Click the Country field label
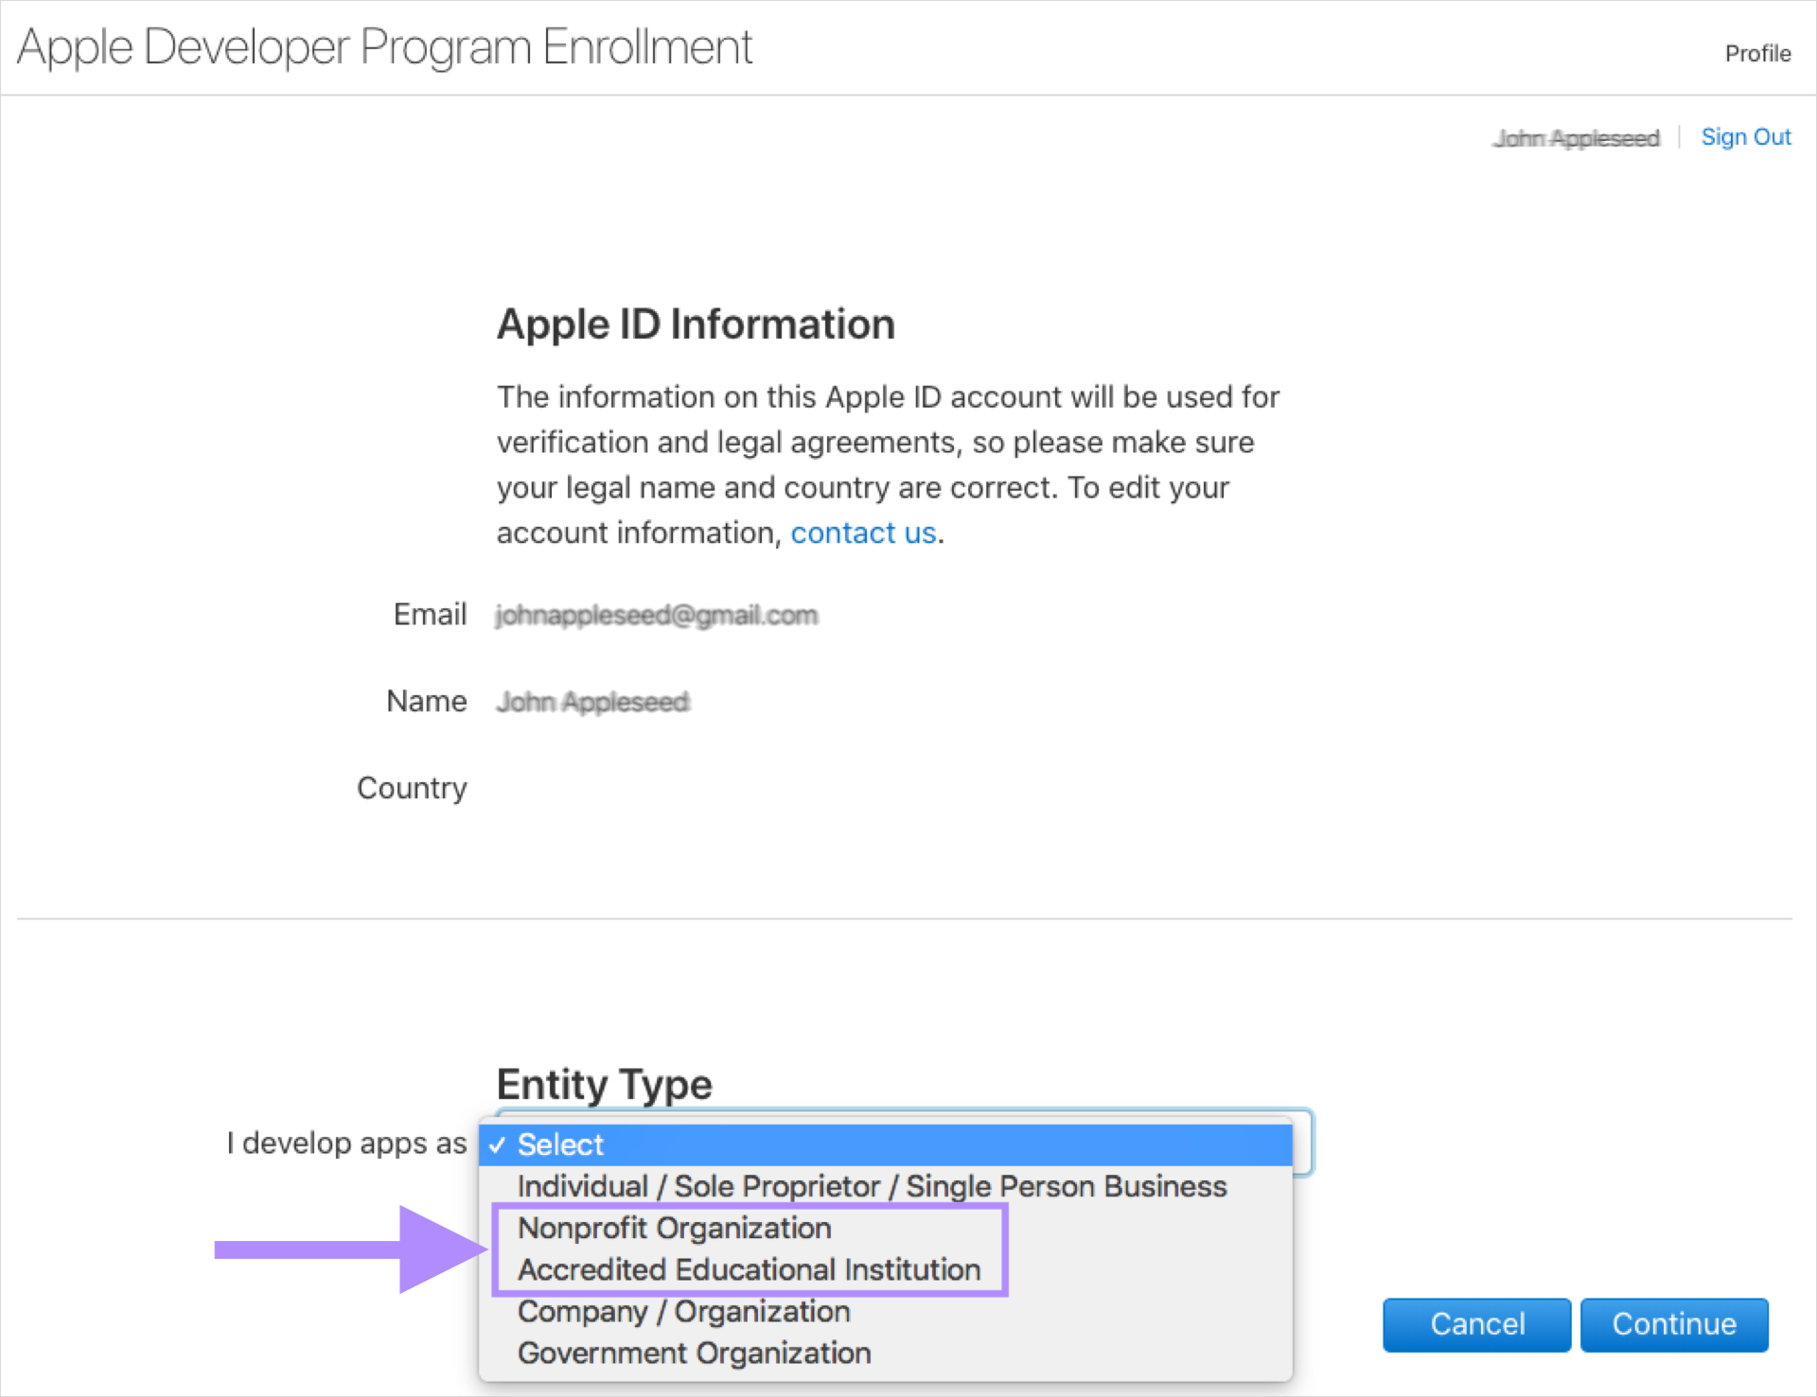 pyautogui.click(x=412, y=788)
